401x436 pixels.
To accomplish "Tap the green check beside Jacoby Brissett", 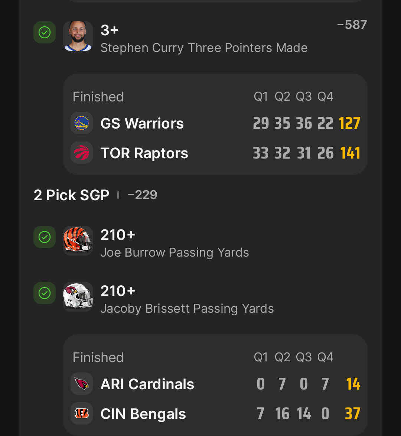I will tap(45, 293).
